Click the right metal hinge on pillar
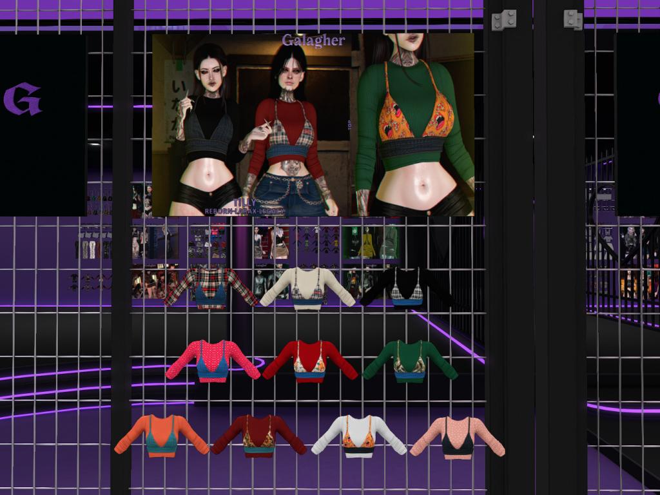Image resolution: width=660 pixels, height=495 pixels. pyautogui.click(x=573, y=19)
